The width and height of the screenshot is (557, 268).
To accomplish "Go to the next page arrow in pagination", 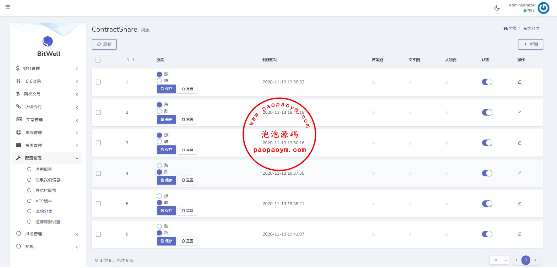I will click(x=535, y=260).
